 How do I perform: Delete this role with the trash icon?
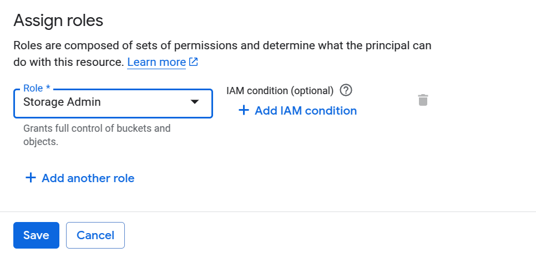click(423, 100)
